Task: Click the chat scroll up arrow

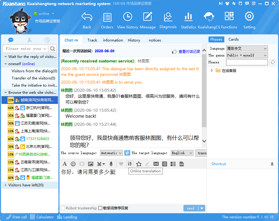Action: point(204,50)
